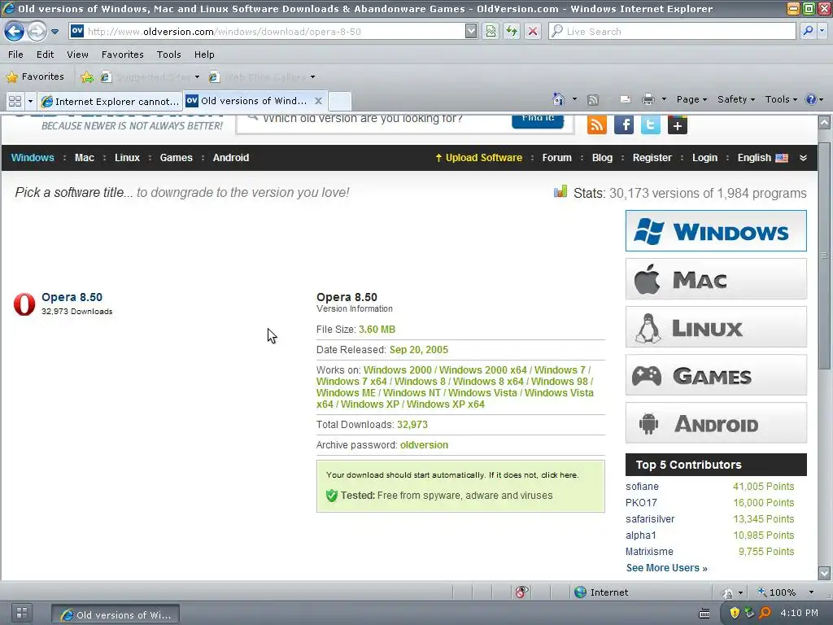Open the Safety dropdown menu
Screen dimensions: 833x625
(735, 99)
